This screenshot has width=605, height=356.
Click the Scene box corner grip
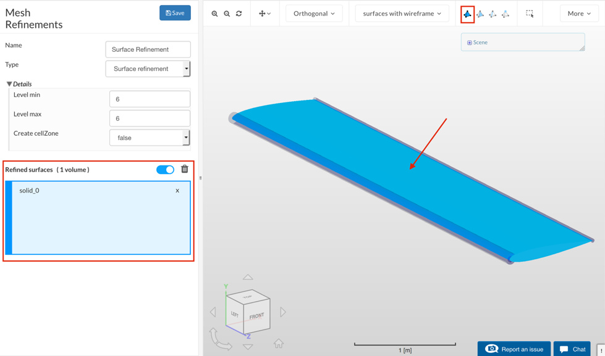pyautogui.click(x=582, y=48)
